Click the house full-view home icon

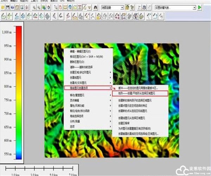pyautogui.click(x=49, y=7)
